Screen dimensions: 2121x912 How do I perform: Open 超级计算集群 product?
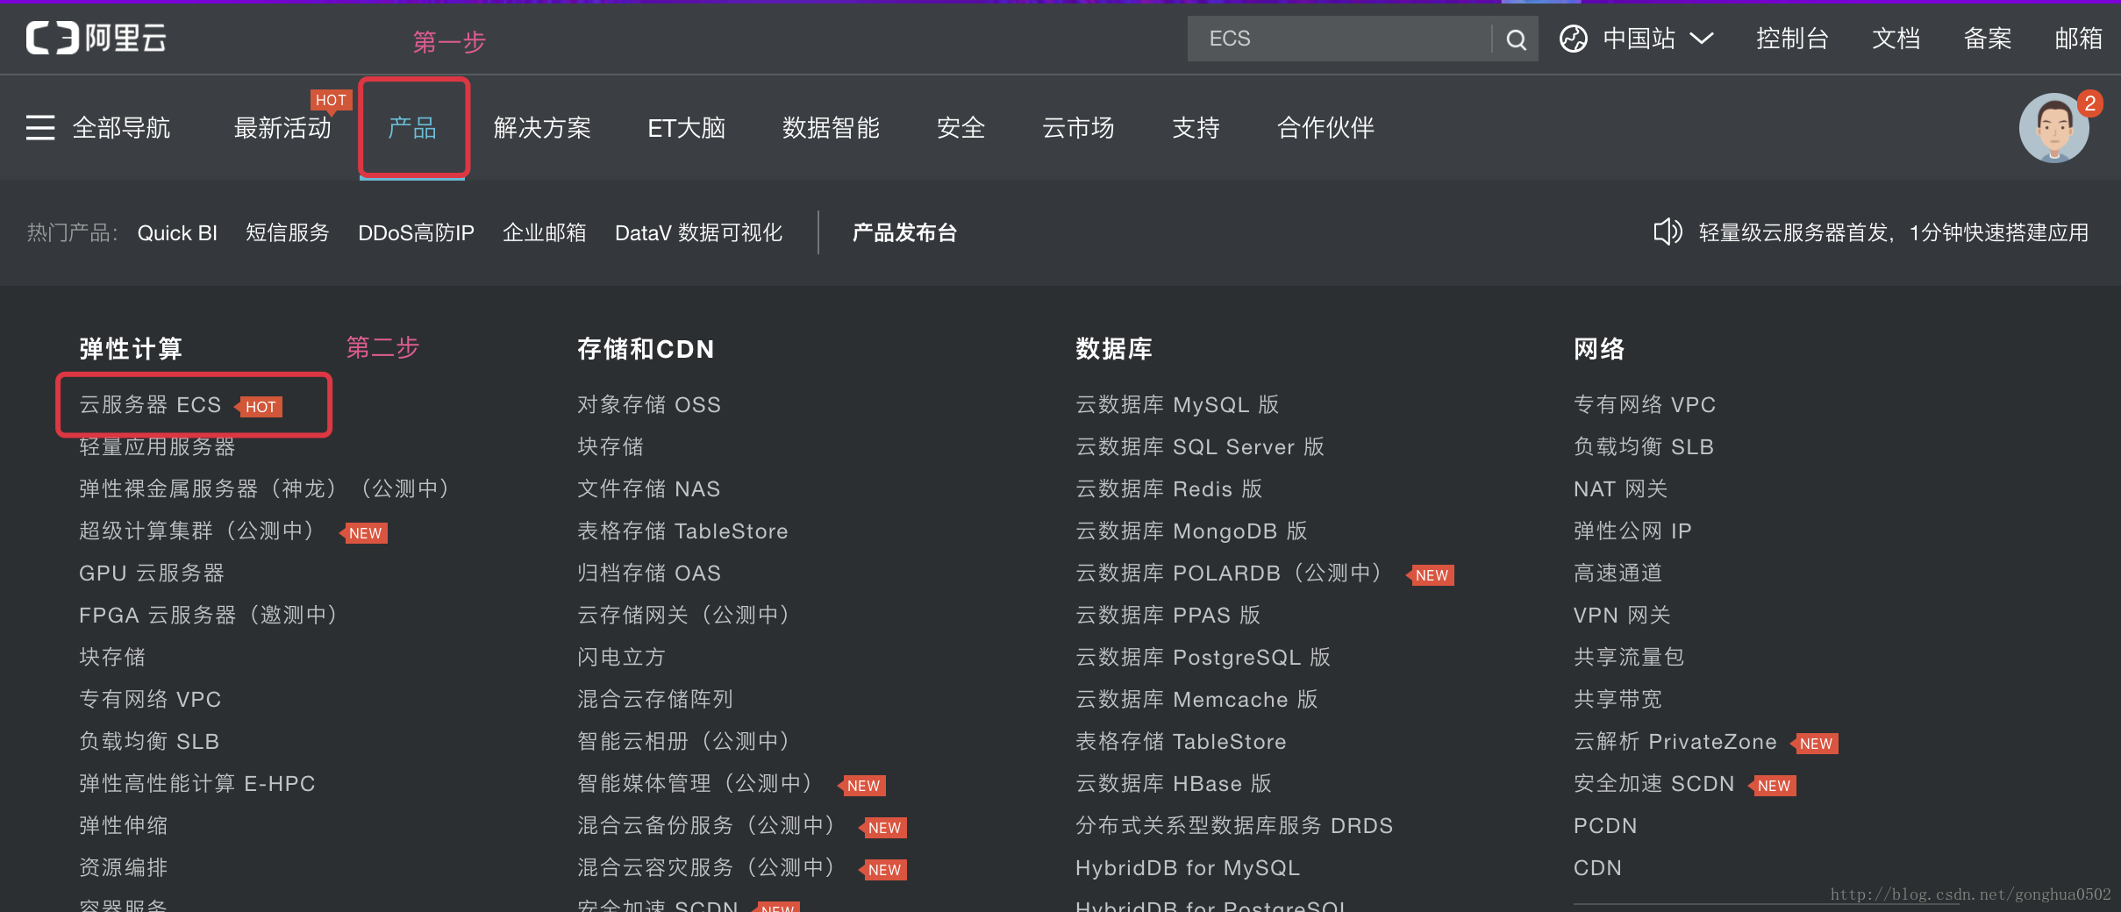tap(200, 531)
